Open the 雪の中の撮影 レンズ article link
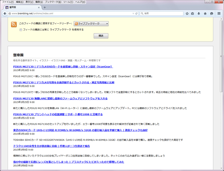The width and height of the screenshot is (224, 171). pyautogui.click(x=69, y=162)
